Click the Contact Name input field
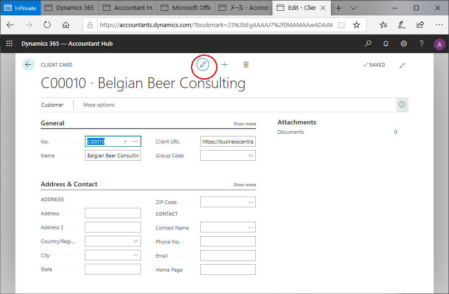449x294 pixels. point(228,227)
